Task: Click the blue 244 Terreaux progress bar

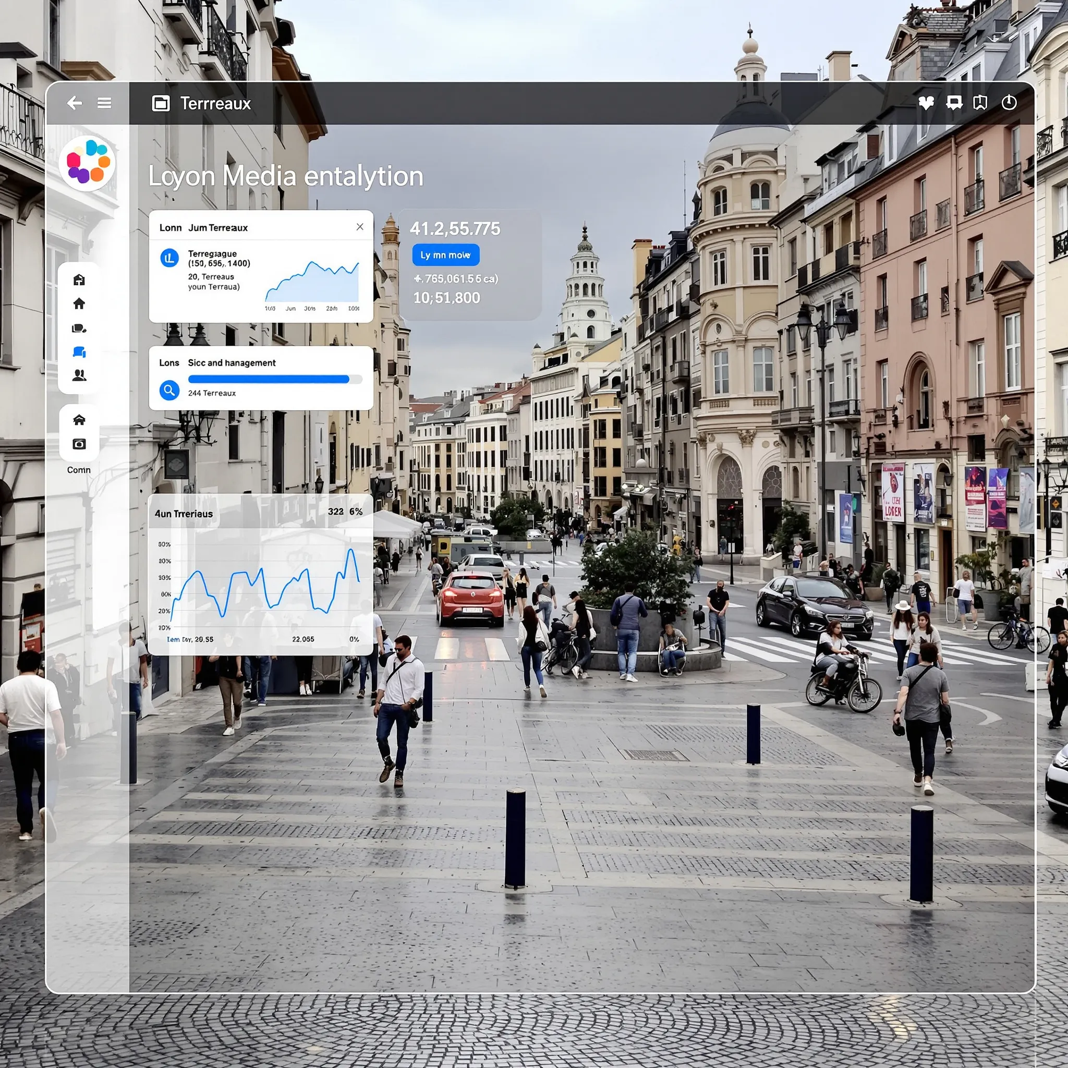Action: pos(275,379)
